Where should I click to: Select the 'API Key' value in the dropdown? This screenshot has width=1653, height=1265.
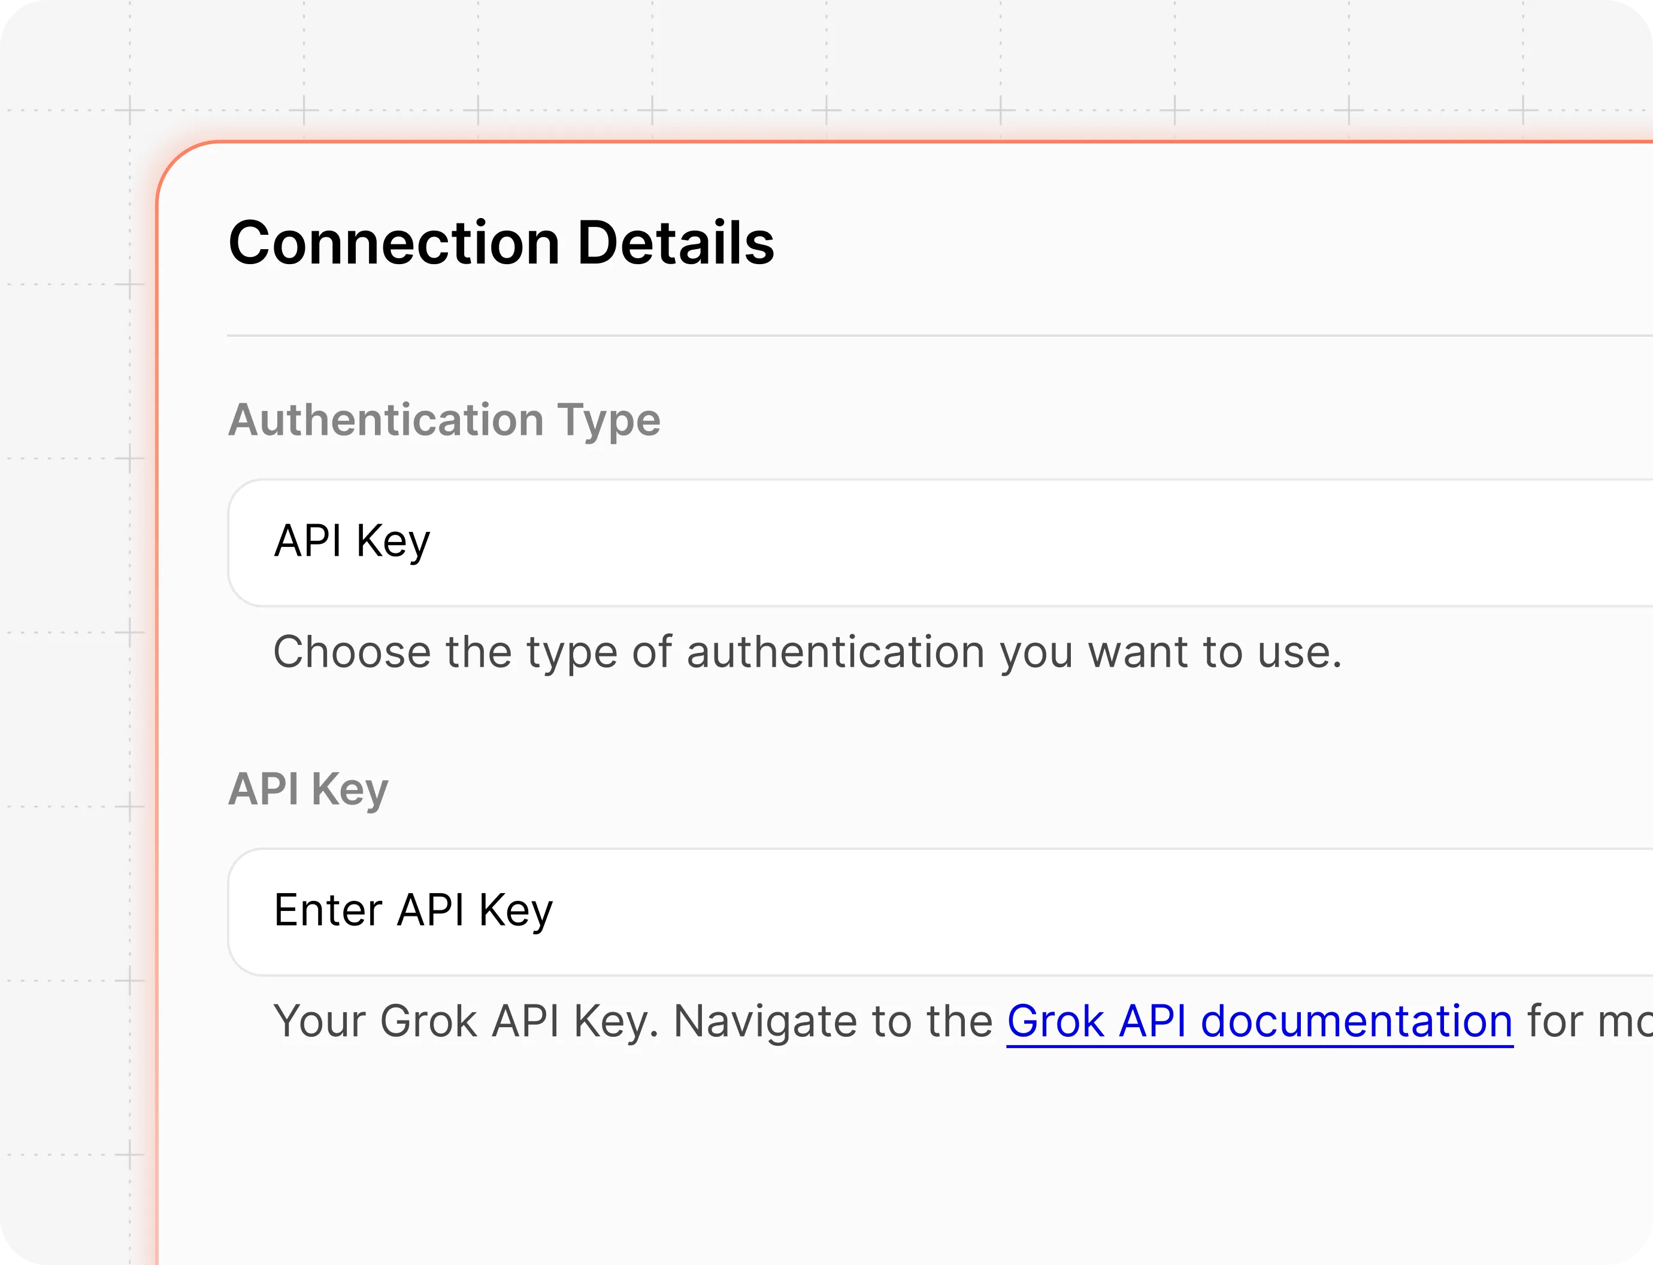[352, 541]
